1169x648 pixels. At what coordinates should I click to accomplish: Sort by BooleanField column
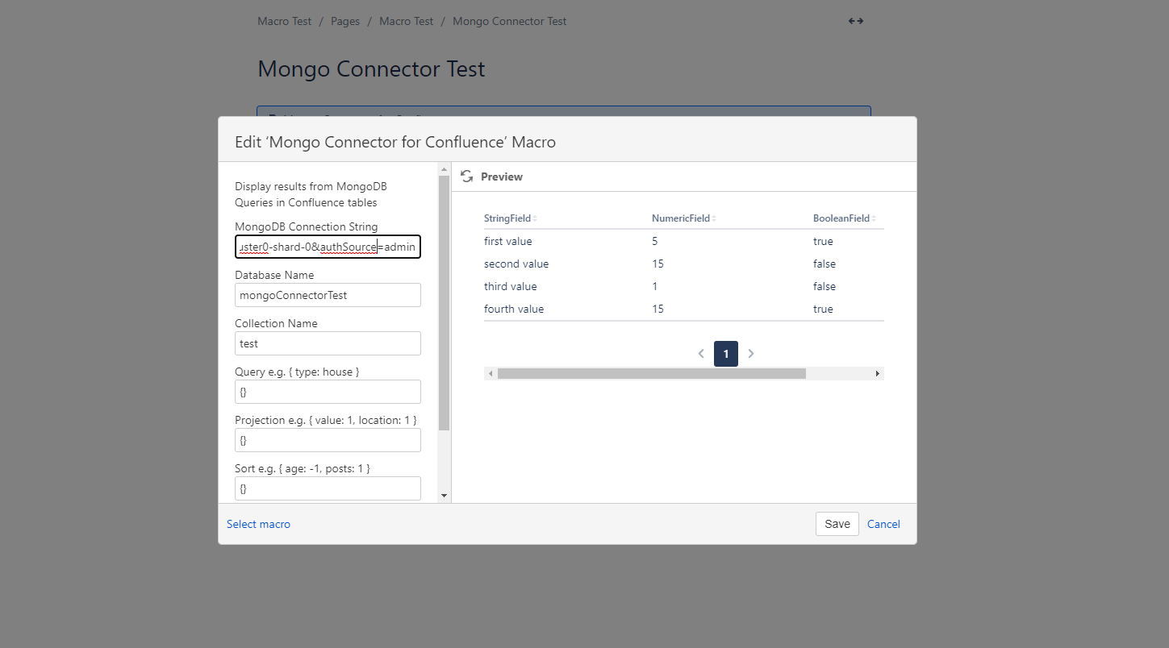point(845,218)
